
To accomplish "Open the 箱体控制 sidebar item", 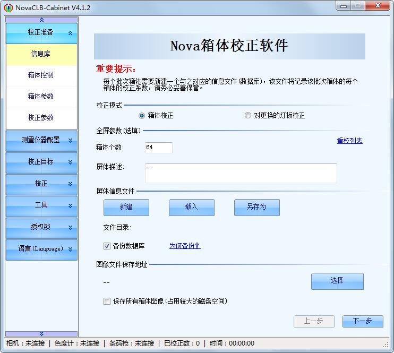I will click(41, 75).
